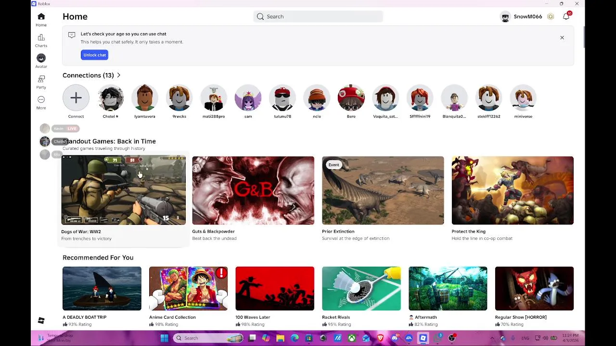The height and width of the screenshot is (346, 616).
Task: Open the tito chat head bubble
Action: point(45,154)
